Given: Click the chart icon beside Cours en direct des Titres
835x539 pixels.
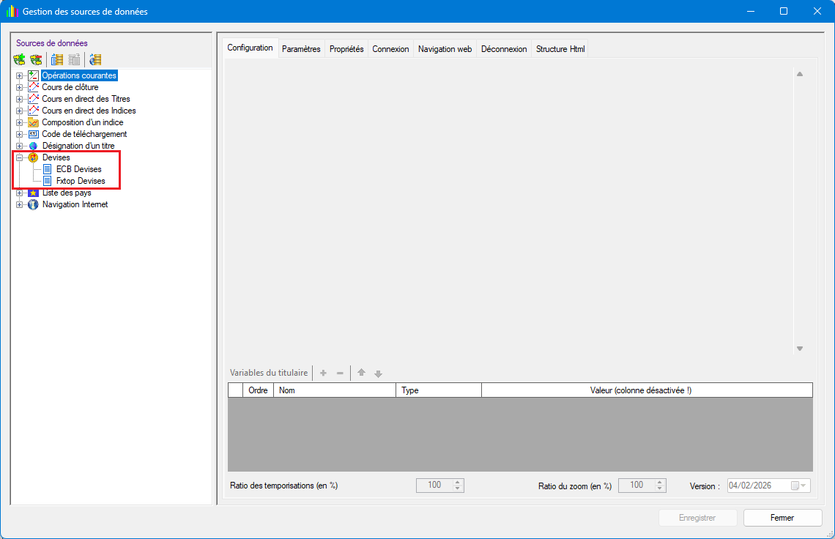Looking at the screenshot, I should point(33,99).
